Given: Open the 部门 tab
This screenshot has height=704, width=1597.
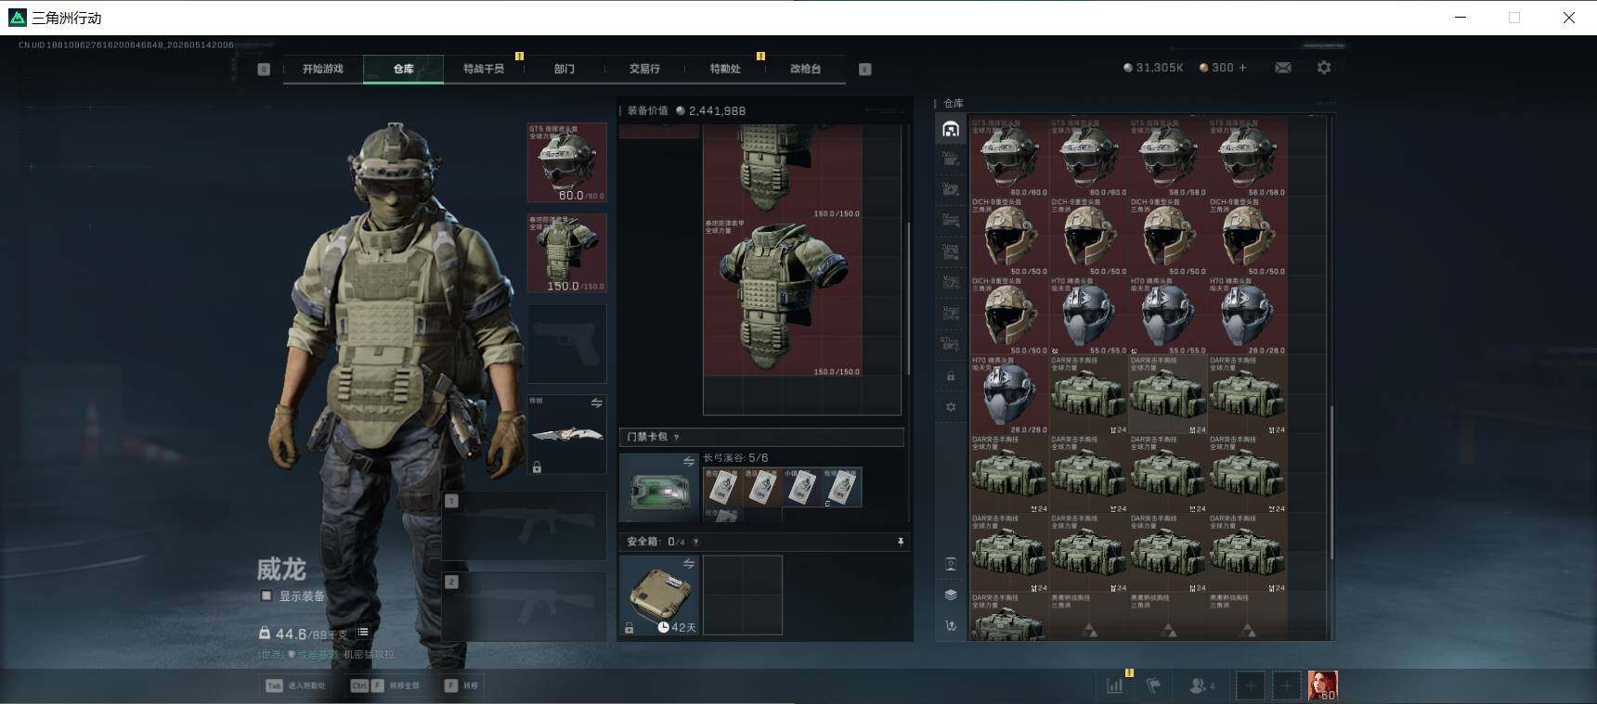Looking at the screenshot, I should (x=564, y=69).
